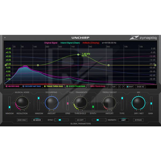Select the SYNTH TRANS BIAS tab
The height and width of the screenshot is (161, 161).
(x=76, y=86)
